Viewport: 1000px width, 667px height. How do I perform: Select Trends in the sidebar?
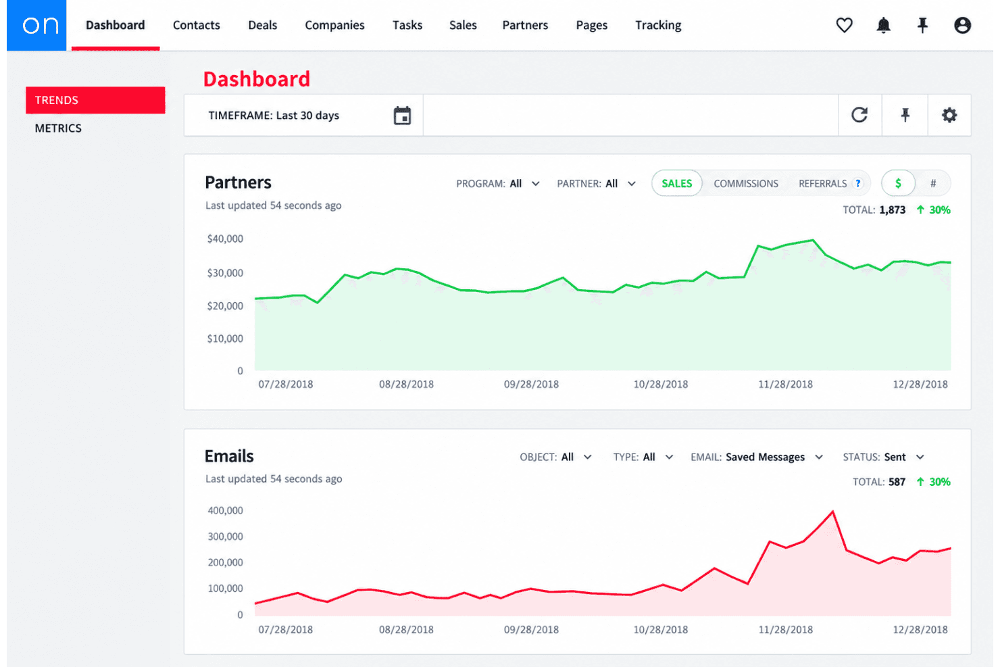(95, 100)
